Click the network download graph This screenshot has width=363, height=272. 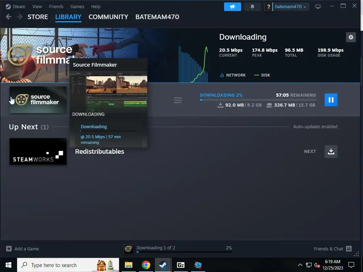pos(193,64)
